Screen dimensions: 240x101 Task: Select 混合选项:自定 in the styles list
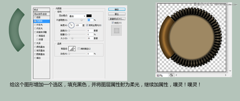(x=42, y=14)
